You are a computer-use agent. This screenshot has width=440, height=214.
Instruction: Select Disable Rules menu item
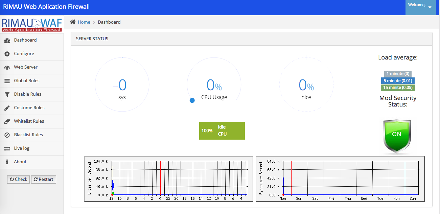click(x=32, y=94)
